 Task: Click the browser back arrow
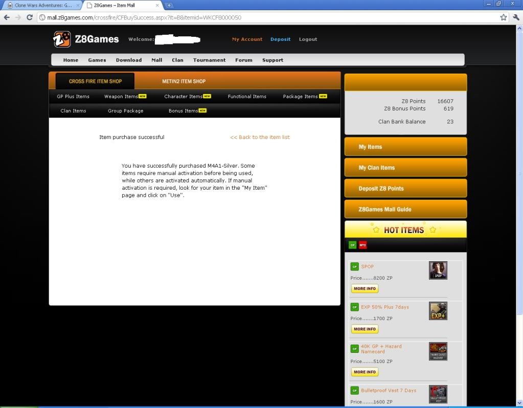tap(7, 17)
